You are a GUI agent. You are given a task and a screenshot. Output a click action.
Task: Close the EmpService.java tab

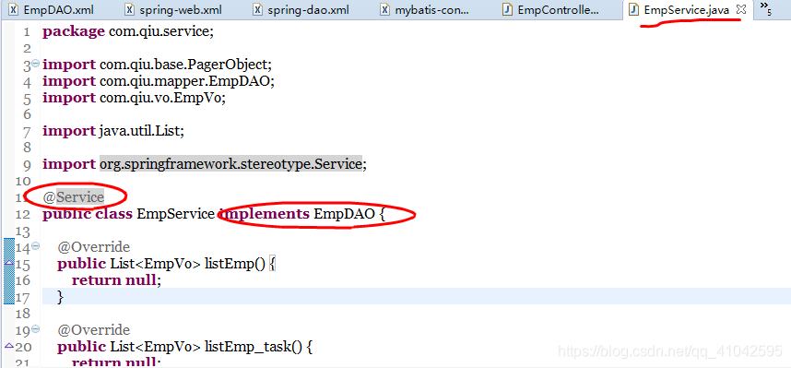coord(741,9)
